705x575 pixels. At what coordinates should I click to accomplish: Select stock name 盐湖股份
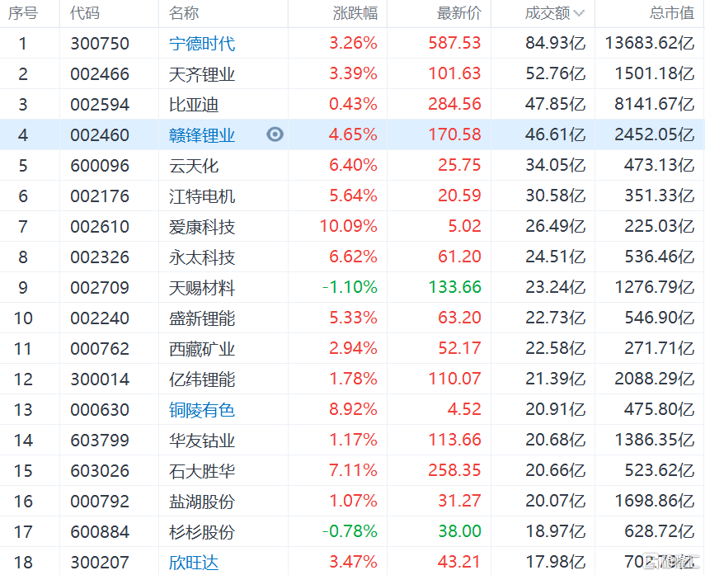tap(202, 502)
